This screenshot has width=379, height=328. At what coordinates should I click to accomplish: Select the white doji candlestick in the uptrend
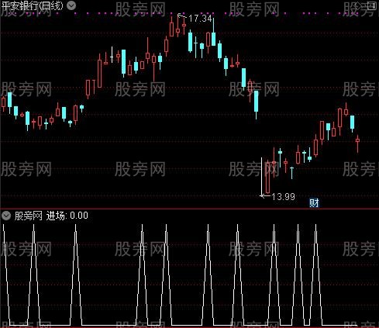(112, 55)
